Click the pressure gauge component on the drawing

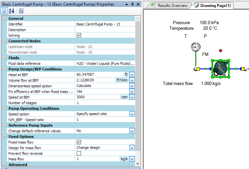196,47
